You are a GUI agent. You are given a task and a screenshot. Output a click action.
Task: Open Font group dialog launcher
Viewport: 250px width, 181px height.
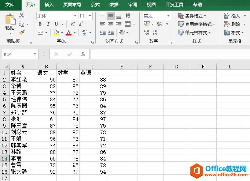pos(92,42)
